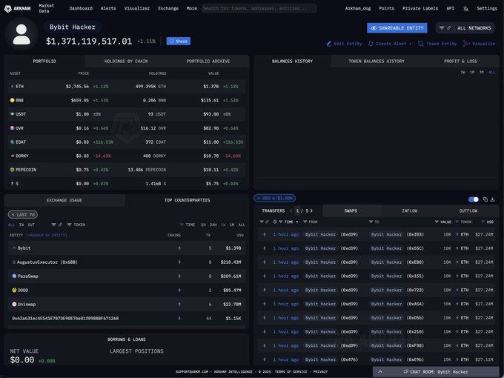Expand the CHAT ROOM: Bybit Hacker panel
The height and width of the screenshot is (378, 504).
437,371
